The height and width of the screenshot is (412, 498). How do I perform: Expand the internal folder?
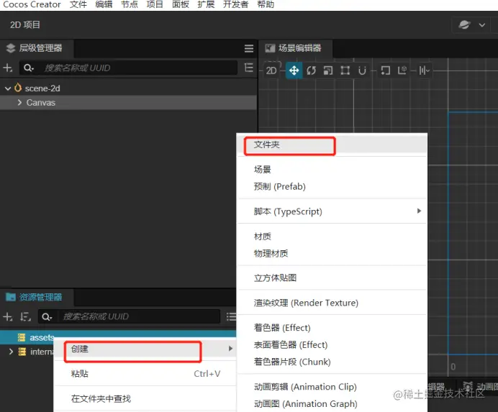[x=11, y=352]
